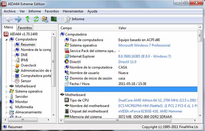
Task: Click the Overclock flame icon
Action: [17, 65]
